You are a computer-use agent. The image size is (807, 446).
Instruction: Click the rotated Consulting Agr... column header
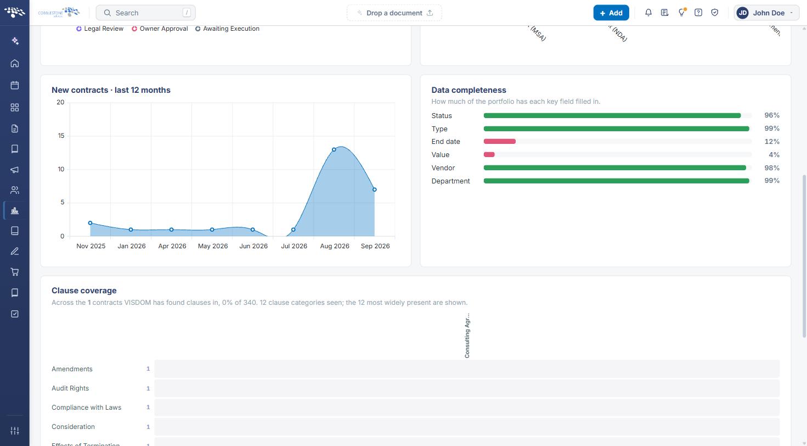click(467, 336)
